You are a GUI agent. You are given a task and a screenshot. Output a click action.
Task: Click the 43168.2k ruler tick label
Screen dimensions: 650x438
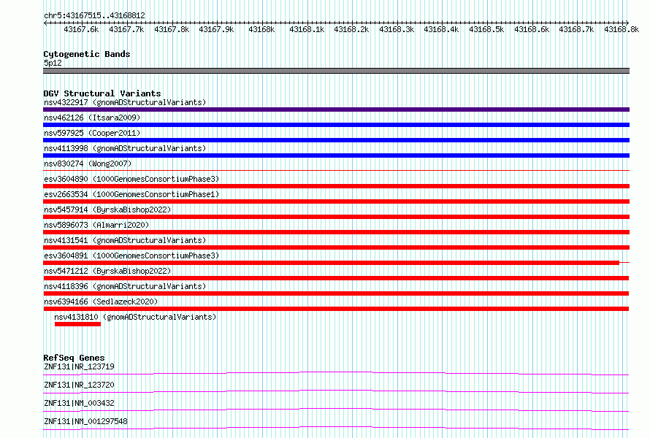(351, 29)
